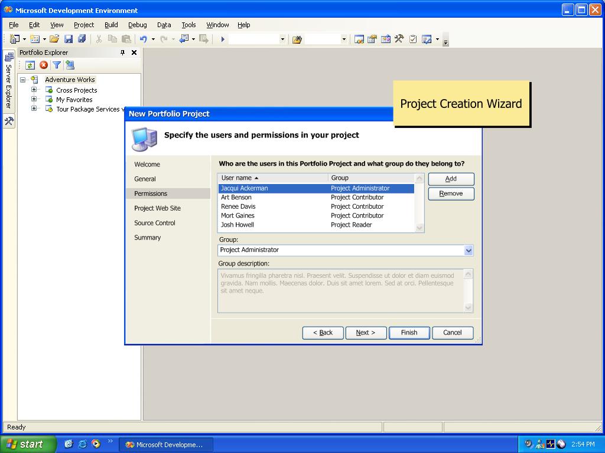This screenshot has height=453, width=605.
Task: Open the Toolbox side tab icon
Action: (9, 121)
